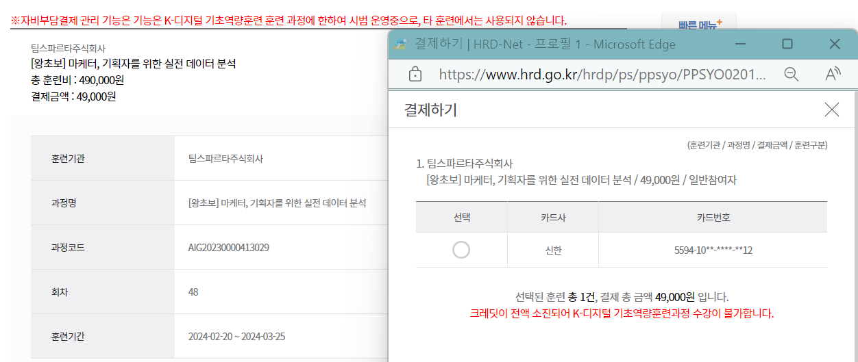Click the 회차 row label

tap(60, 292)
